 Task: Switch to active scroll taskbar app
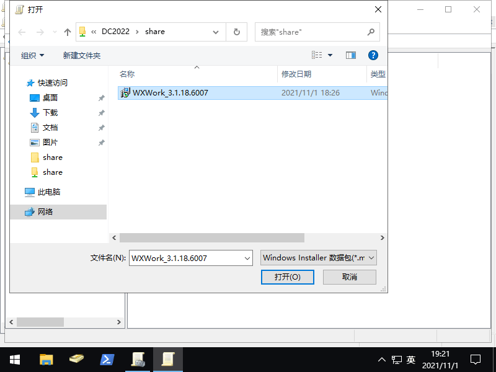pyautogui.click(x=168, y=360)
